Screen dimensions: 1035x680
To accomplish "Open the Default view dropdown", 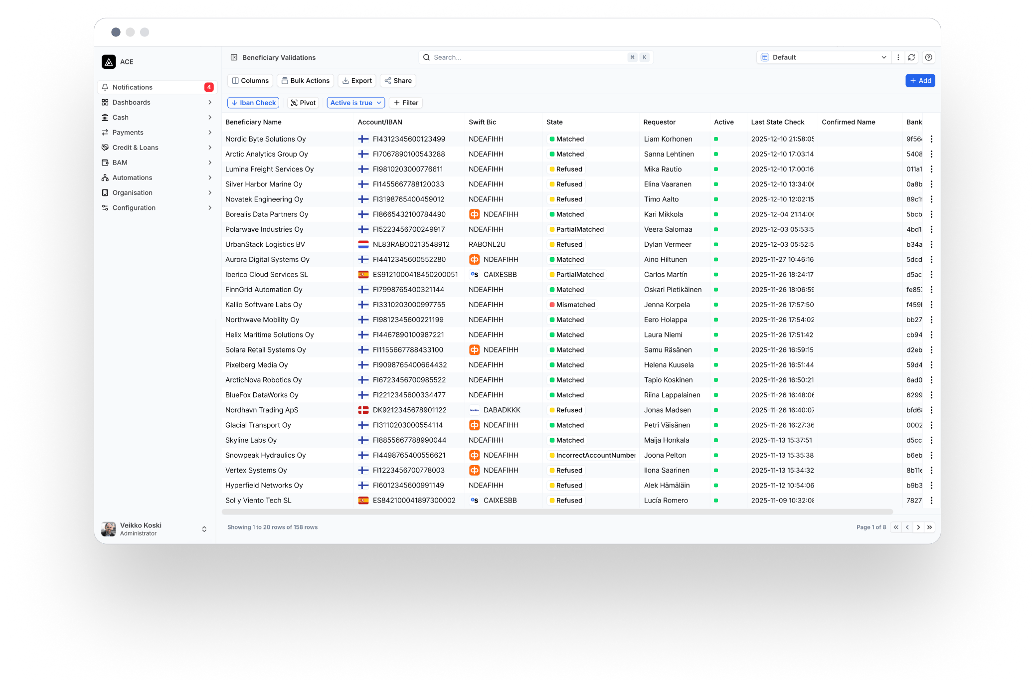I will [824, 57].
